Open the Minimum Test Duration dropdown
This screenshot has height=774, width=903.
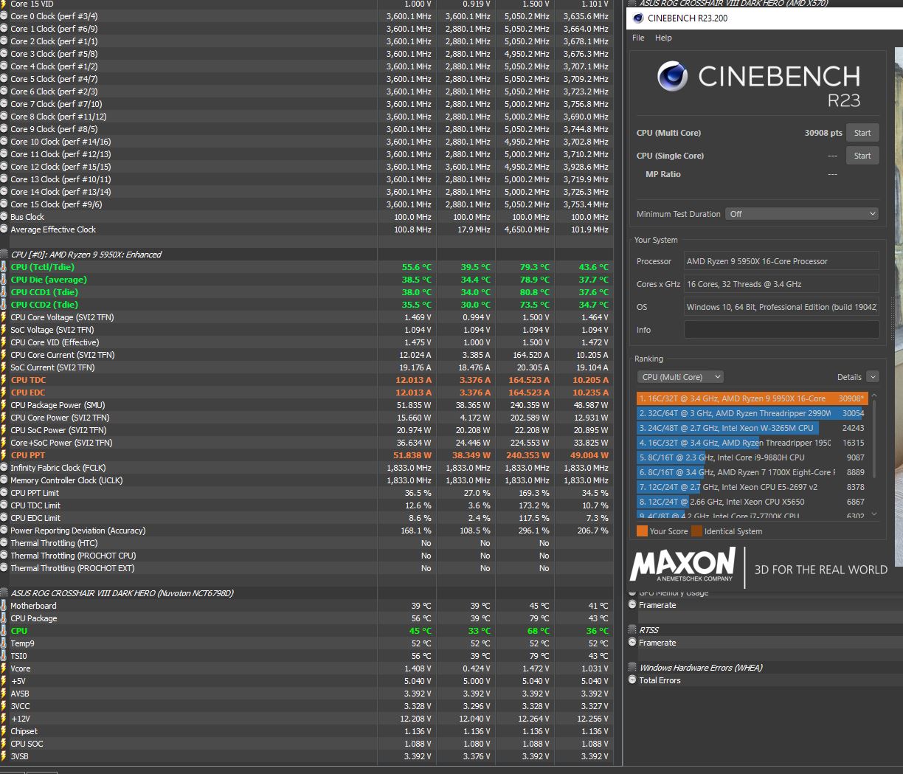(x=802, y=214)
